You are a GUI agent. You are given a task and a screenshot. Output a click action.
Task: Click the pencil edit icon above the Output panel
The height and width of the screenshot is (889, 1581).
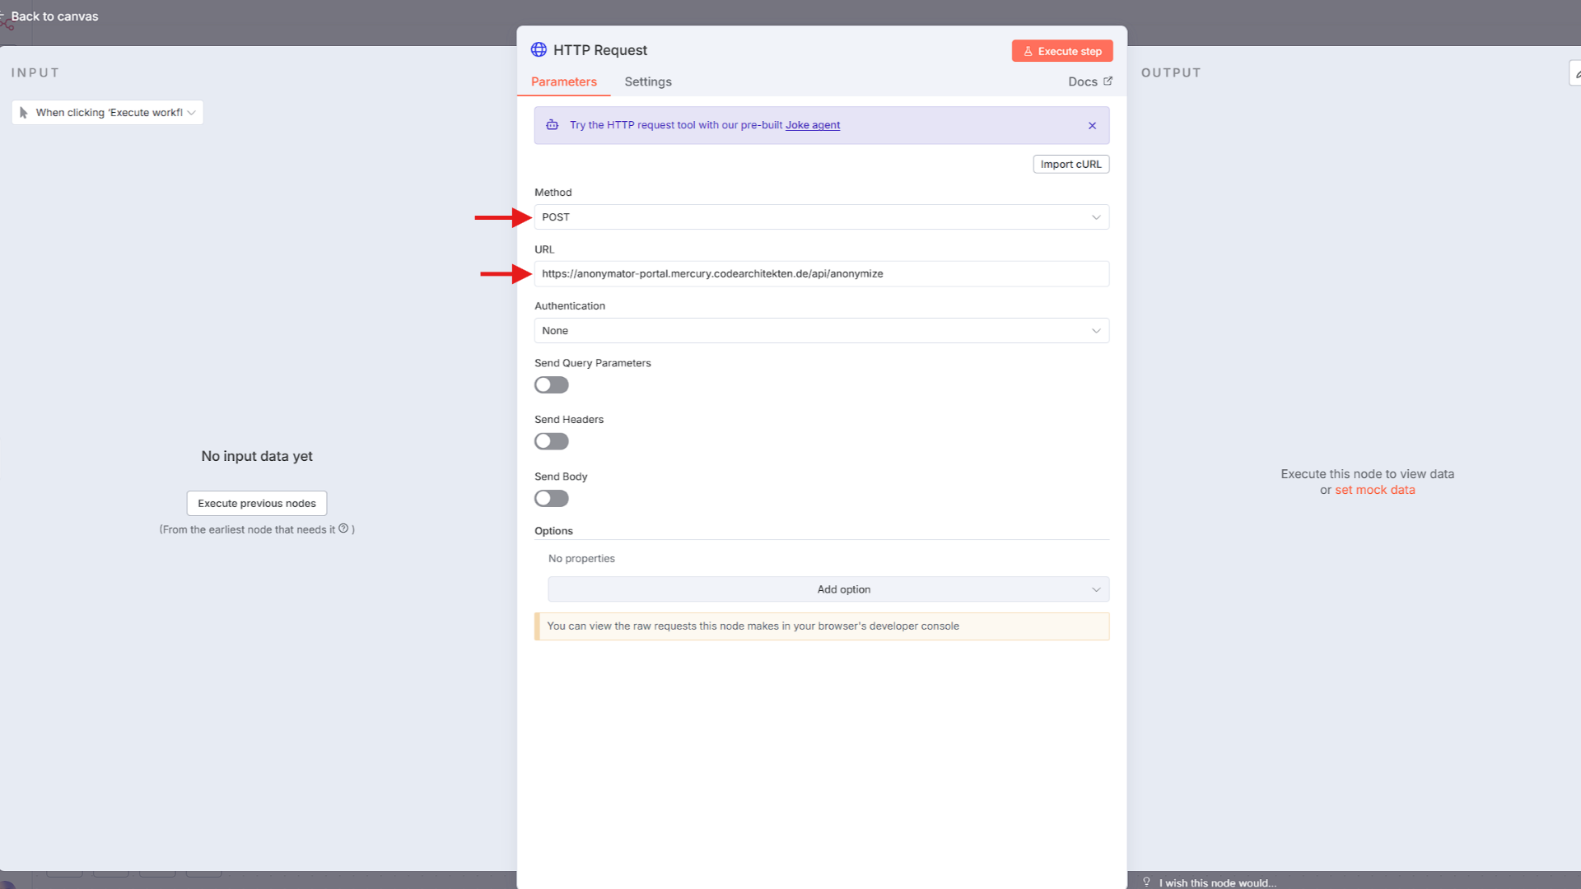click(x=1576, y=72)
